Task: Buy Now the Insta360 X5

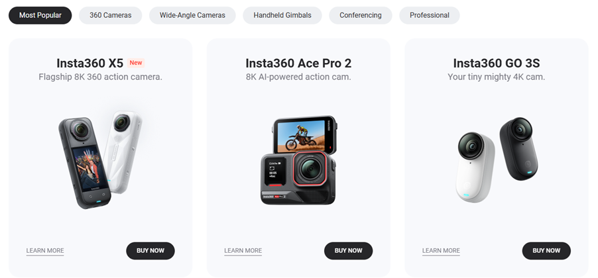Action: (x=150, y=251)
